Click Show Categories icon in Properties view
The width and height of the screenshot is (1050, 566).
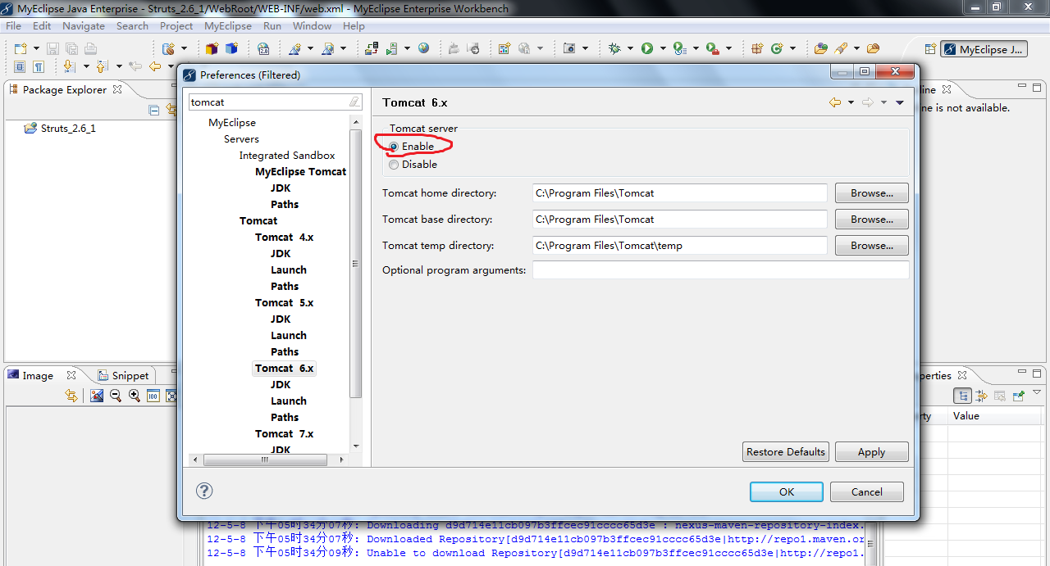click(963, 396)
